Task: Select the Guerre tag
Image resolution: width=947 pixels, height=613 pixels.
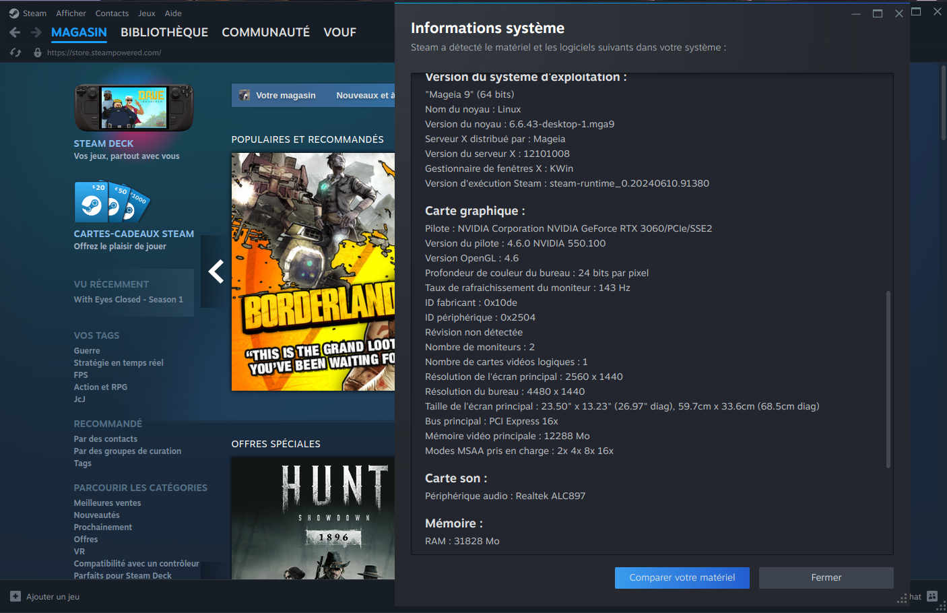Action: coord(87,351)
